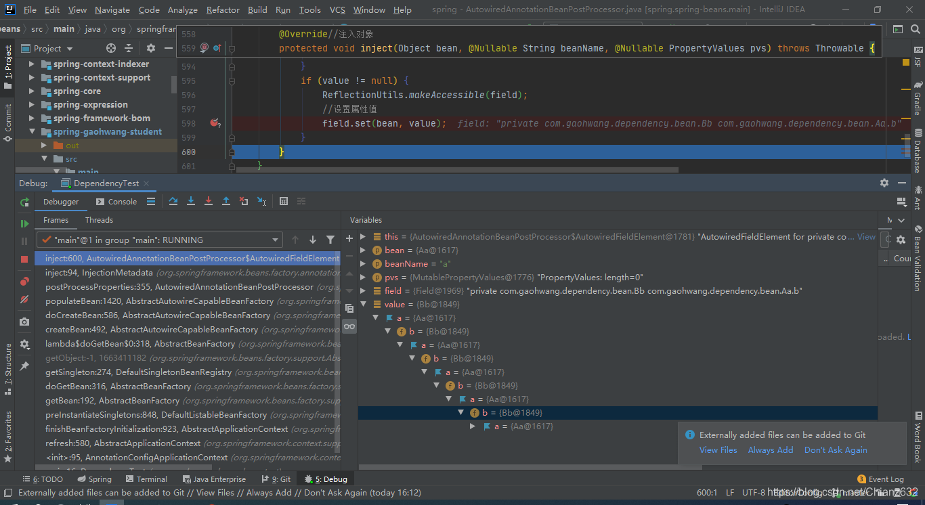The width and height of the screenshot is (925, 505).
Task: Open the Event Log button
Action: 880,479
